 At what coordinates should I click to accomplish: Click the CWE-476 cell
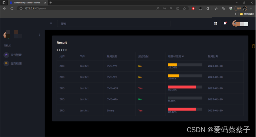(x=112, y=99)
